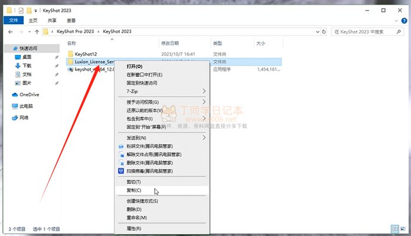This screenshot has width=411, height=236.
Task: Click the 1,454,161 size cell
Action: 269,69
